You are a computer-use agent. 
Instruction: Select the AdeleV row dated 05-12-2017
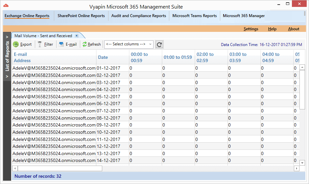coord(156,97)
